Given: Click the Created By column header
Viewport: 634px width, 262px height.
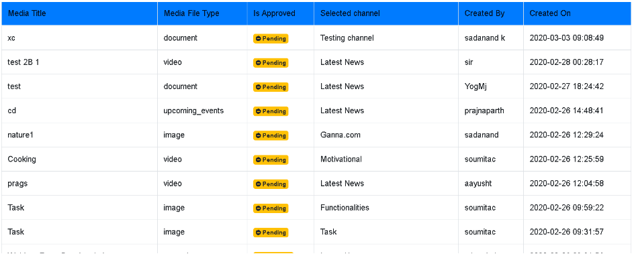Looking at the screenshot, I should [491, 13].
